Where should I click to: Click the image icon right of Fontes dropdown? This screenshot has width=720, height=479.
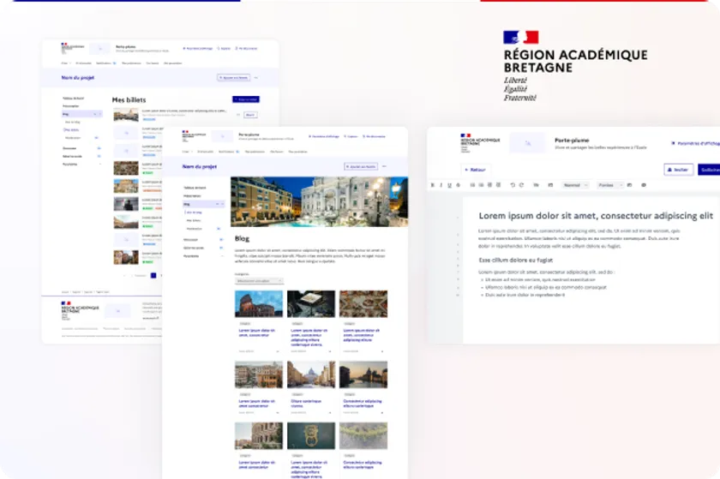629,185
